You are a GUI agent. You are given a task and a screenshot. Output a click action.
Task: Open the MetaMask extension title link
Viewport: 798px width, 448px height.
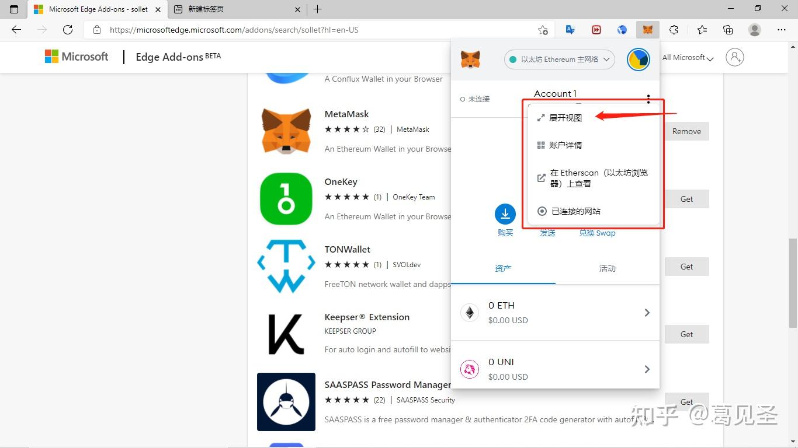coord(346,114)
